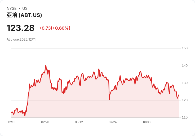Click the 10/03 date axis label
This screenshot has height=136, width=195.
(x=147, y=122)
